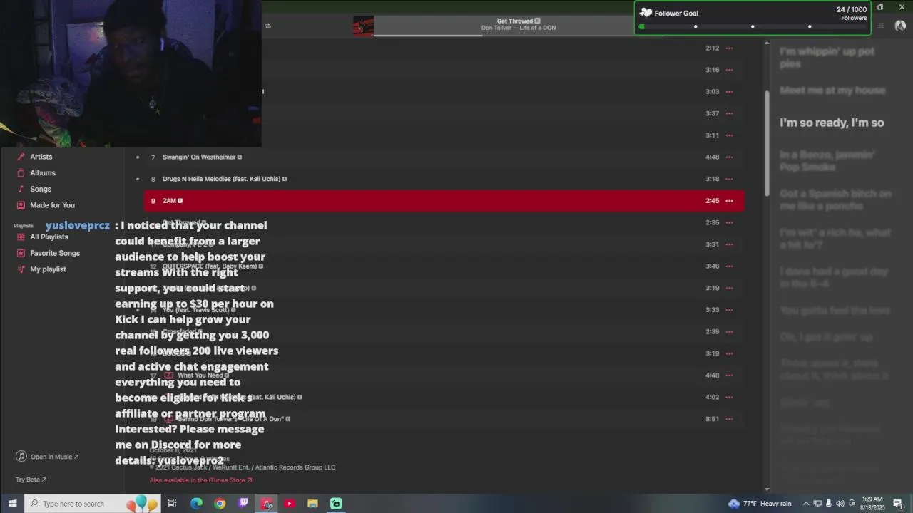The image size is (913, 513).
Task: Open more options for the 8:51 track
Action: tap(729, 419)
